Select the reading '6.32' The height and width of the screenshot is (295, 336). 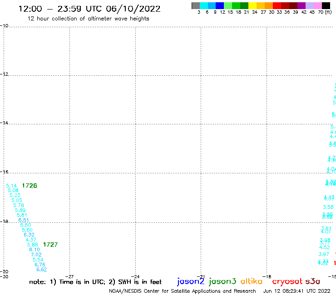(29, 235)
